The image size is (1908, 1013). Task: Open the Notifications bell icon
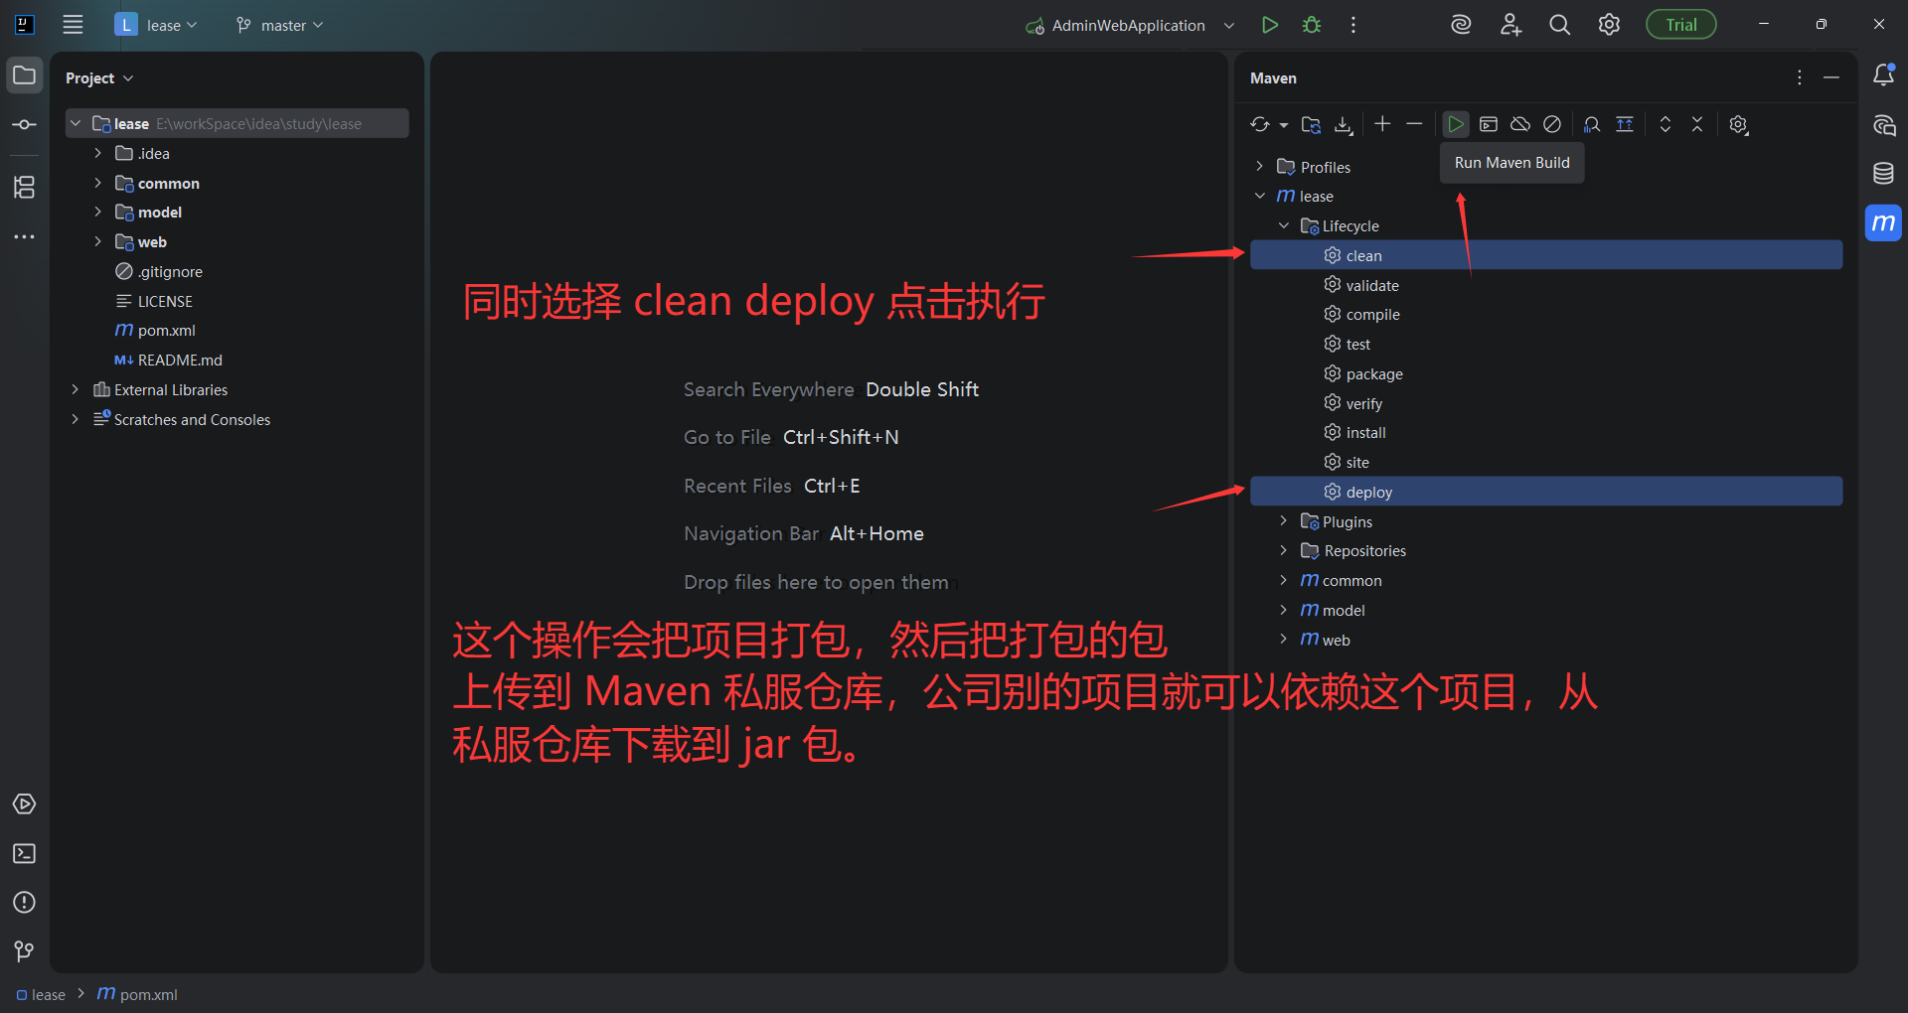tap(1883, 74)
